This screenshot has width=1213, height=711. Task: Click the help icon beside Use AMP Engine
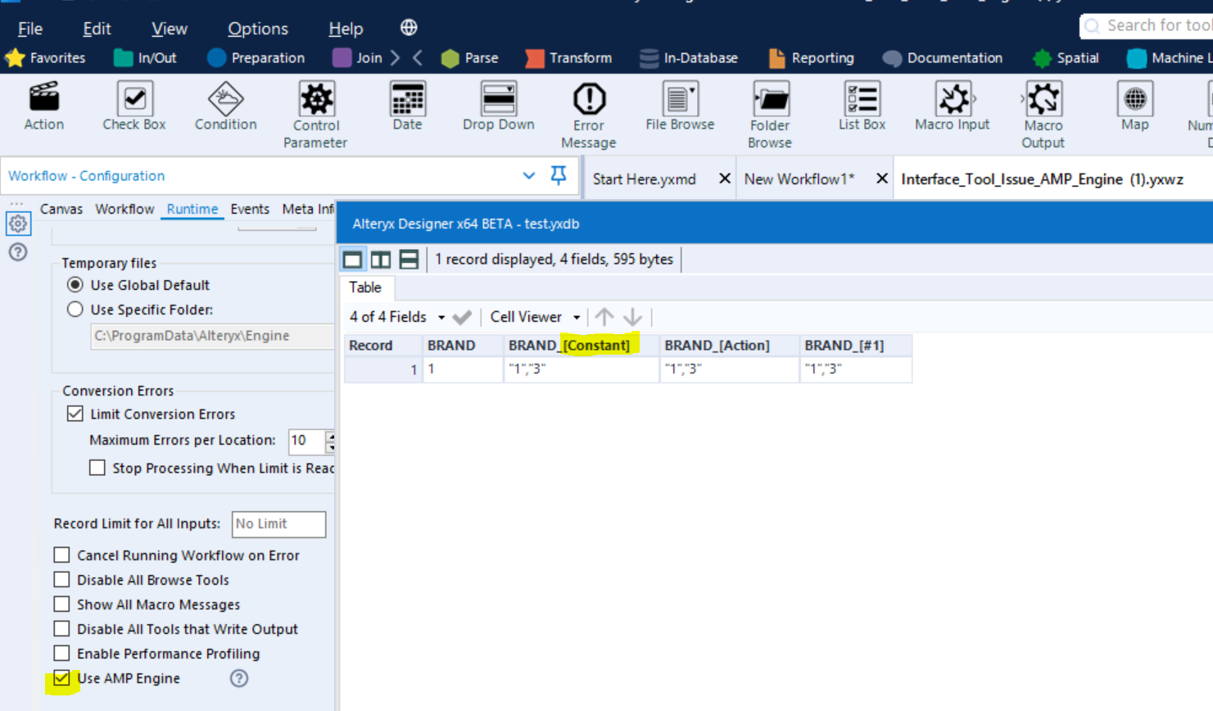point(238,678)
